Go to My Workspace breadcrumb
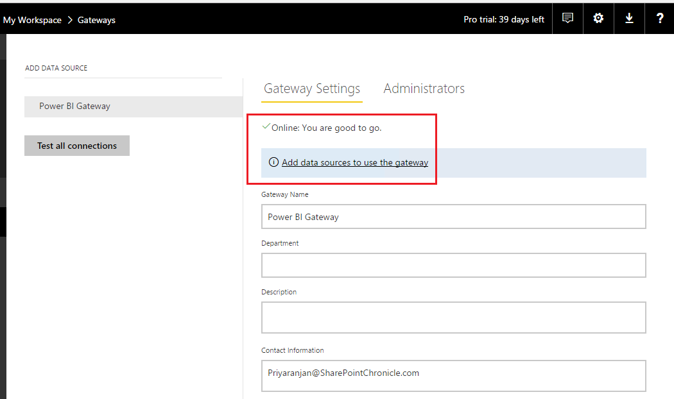Image resolution: width=674 pixels, height=399 pixels. [32, 20]
